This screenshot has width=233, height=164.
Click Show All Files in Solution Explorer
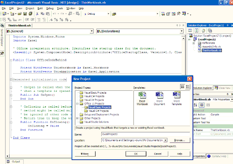(x=203, y=30)
